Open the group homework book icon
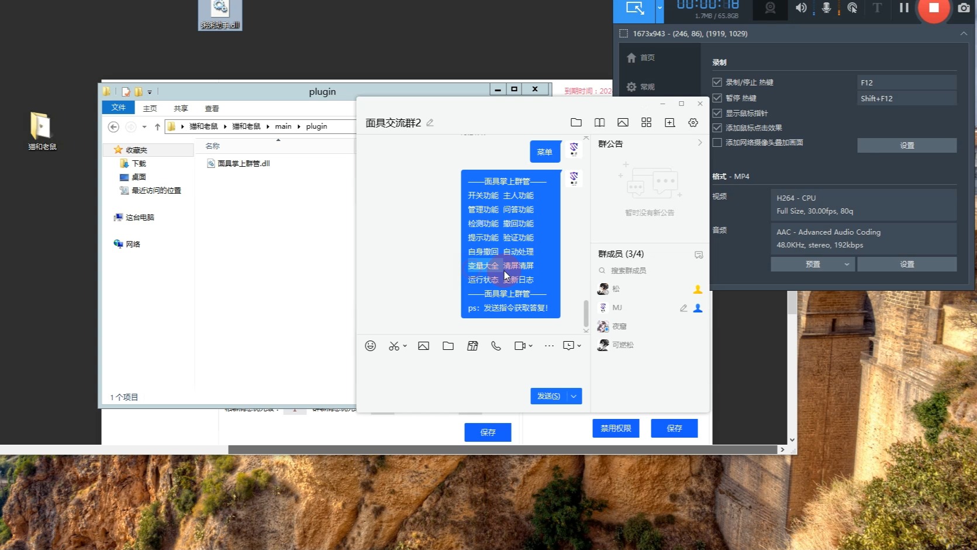Viewport: 977px width, 550px height. (599, 122)
